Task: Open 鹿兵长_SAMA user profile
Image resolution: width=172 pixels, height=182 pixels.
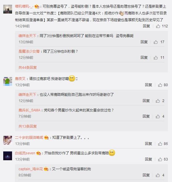Action: tap(29, 110)
